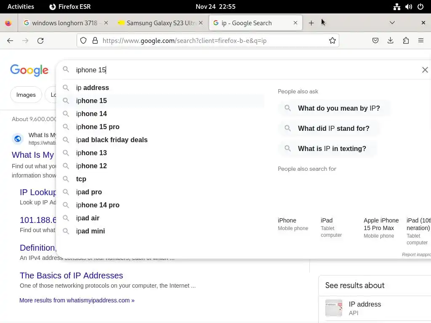Click magnifier beside "ip address" suggestion
431x323 pixels.
click(x=66, y=87)
